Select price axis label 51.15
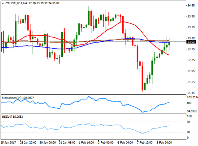Image resolution: width=198 pixels, height=146 pixels. (x=191, y=93)
